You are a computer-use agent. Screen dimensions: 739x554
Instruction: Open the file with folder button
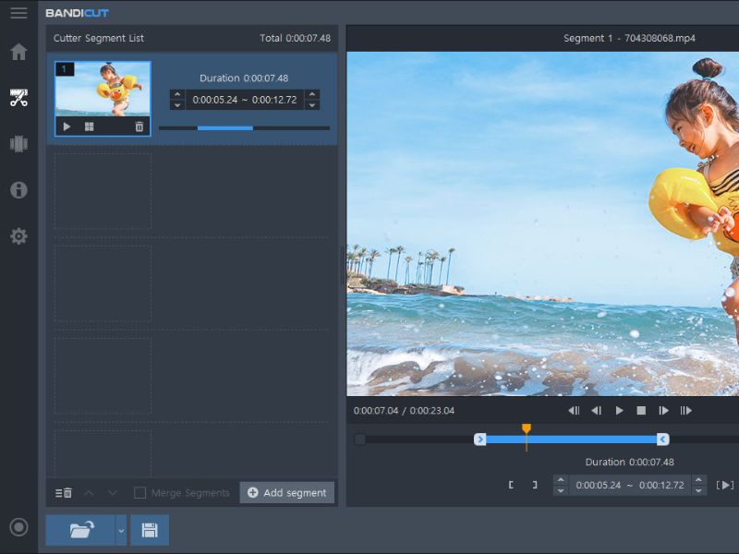click(x=80, y=530)
